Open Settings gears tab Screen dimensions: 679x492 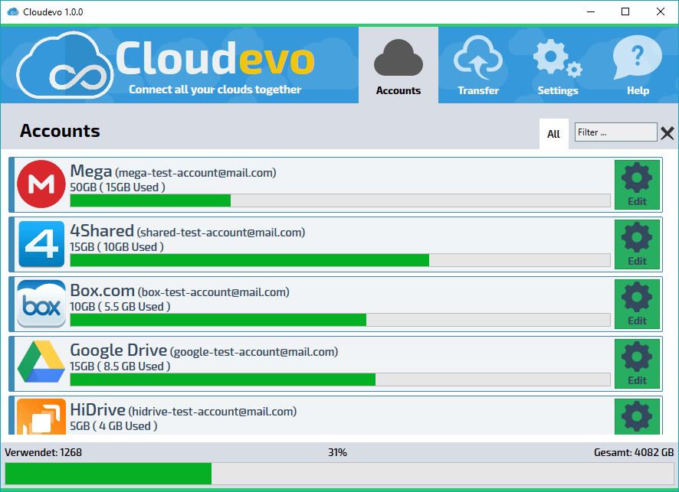pos(558,65)
